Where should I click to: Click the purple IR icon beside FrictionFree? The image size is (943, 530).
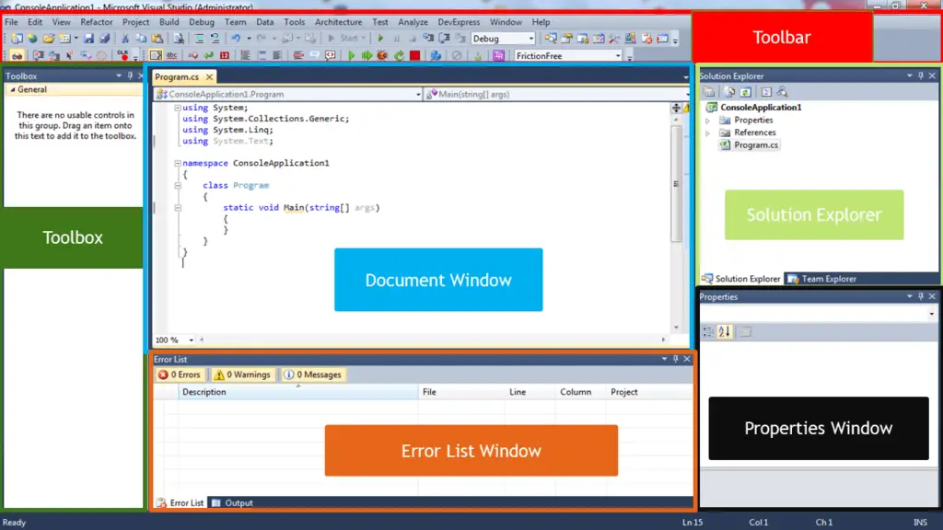pyautogui.click(x=498, y=56)
